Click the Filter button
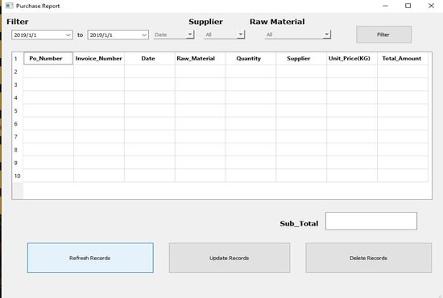 [x=383, y=35]
